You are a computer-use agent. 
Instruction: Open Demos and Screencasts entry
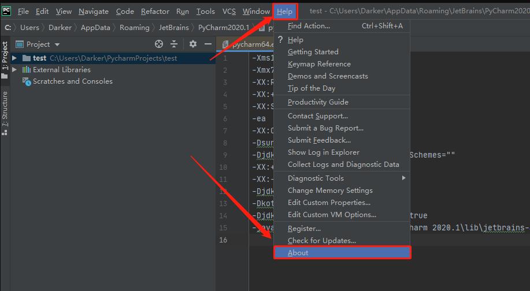342,76
